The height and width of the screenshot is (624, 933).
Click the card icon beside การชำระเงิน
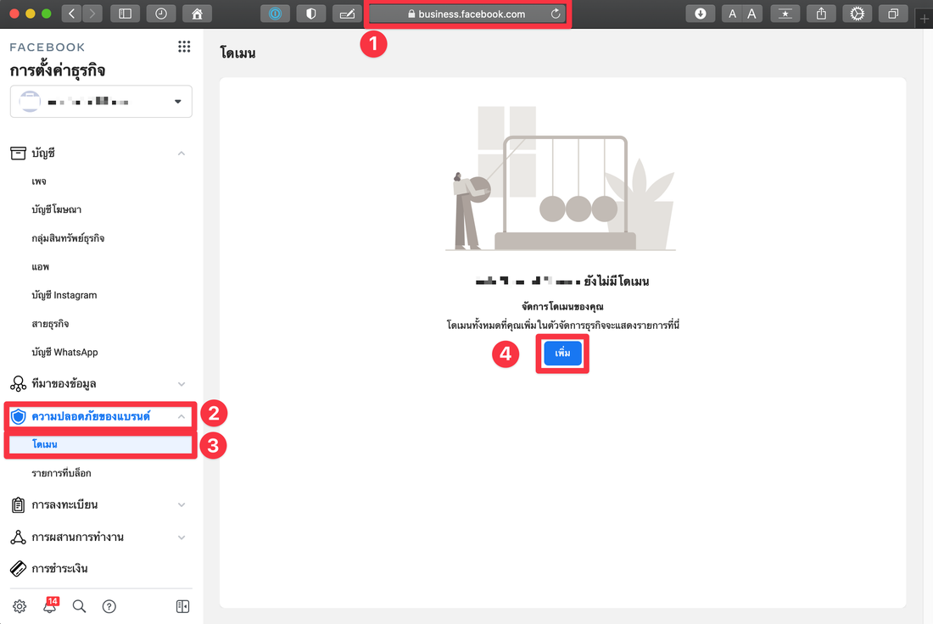point(19,569)
